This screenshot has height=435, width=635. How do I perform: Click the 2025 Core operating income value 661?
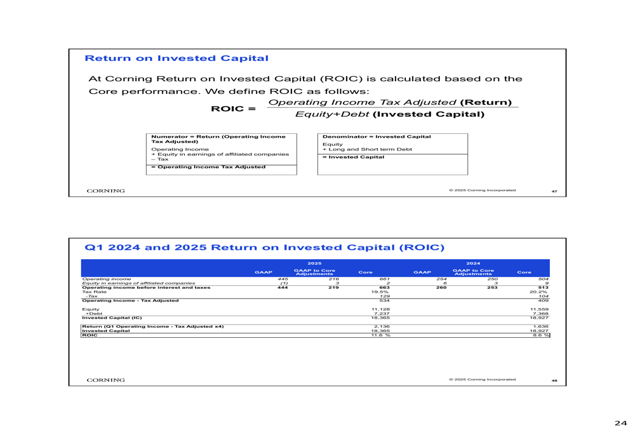pyautogui.click(x=384, y=279)
